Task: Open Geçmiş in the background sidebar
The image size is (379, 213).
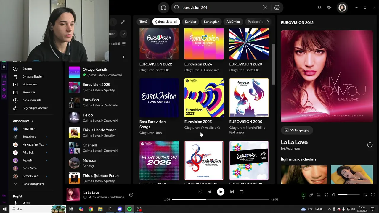Action: pos(27,69)
